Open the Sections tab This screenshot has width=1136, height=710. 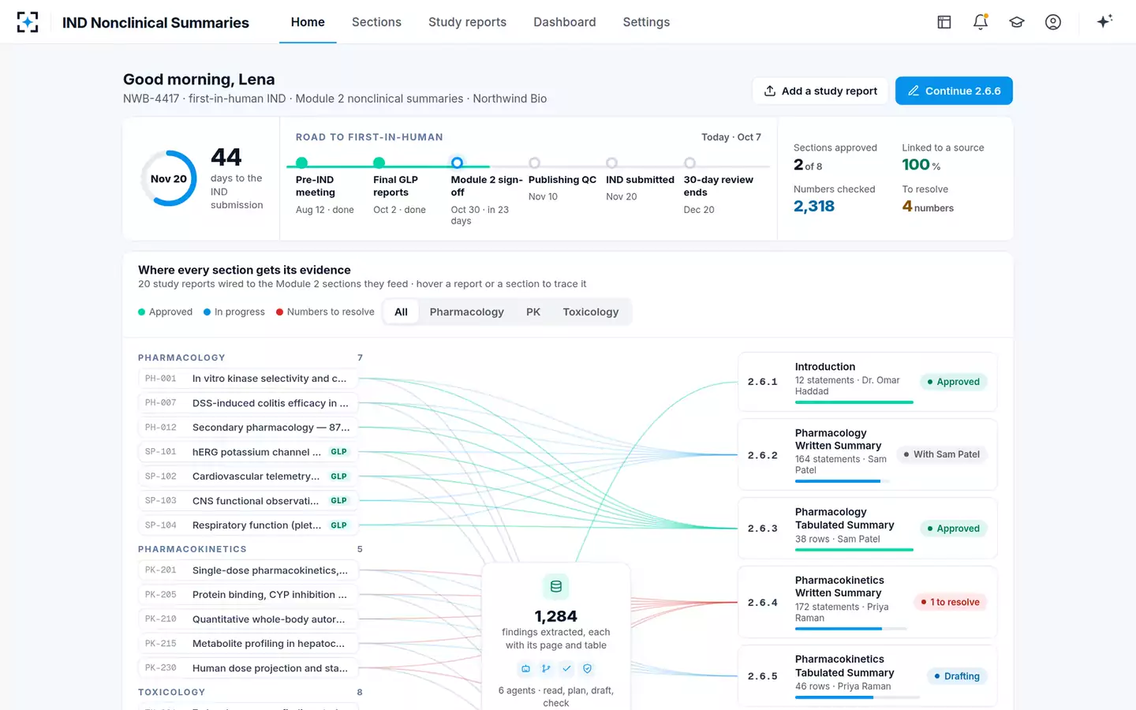point(376,22)
